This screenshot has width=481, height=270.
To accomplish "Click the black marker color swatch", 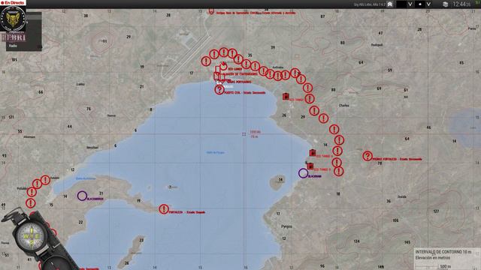I will pyautogui.click(x=401, y=4).
